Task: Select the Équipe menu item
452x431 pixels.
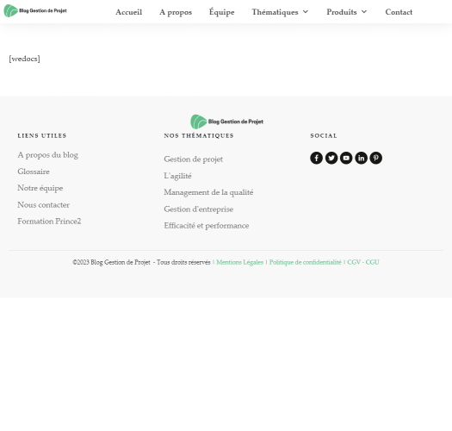Action: 221,12
